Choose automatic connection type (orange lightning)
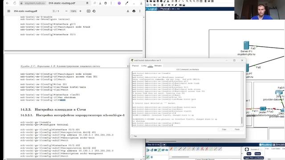The height and width of the screenshot is (160, 285). click(x=171, y=149)
